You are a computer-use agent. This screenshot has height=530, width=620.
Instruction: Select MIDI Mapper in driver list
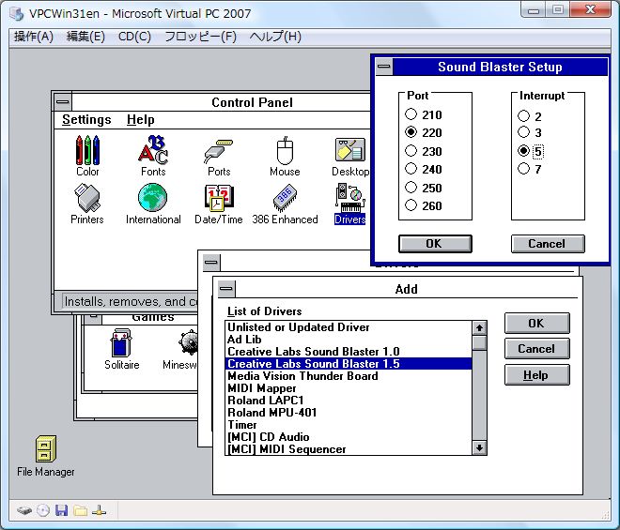(x=349, y=388)
